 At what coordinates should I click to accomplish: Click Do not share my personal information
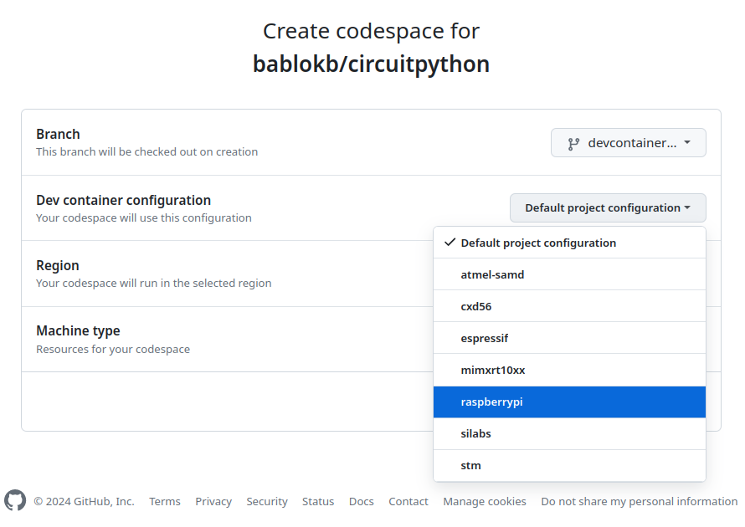tap(640, 502)
